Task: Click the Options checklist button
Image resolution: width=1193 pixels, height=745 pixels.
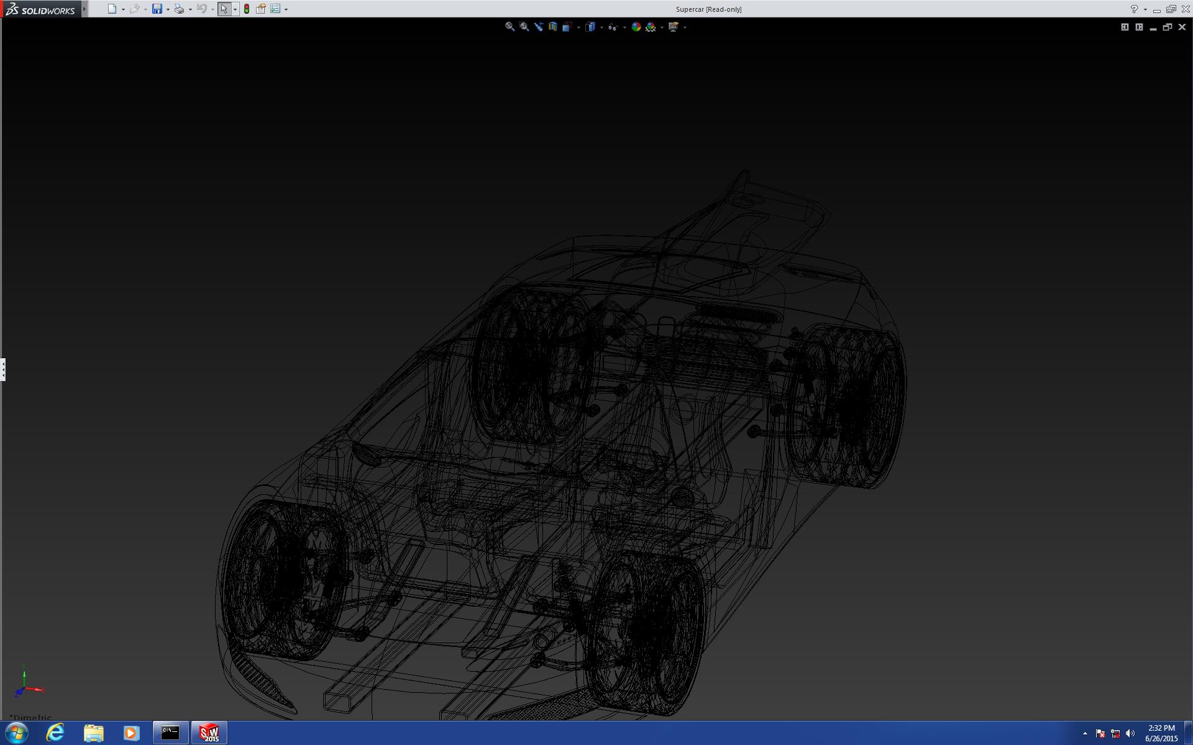Action: point(275,9)
